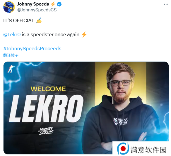Open the @Lekr0 mention link

pos(12,34)
